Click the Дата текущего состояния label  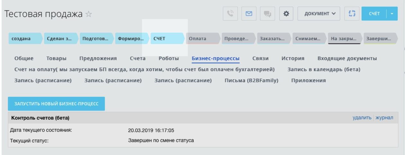[x=41, y=130]
